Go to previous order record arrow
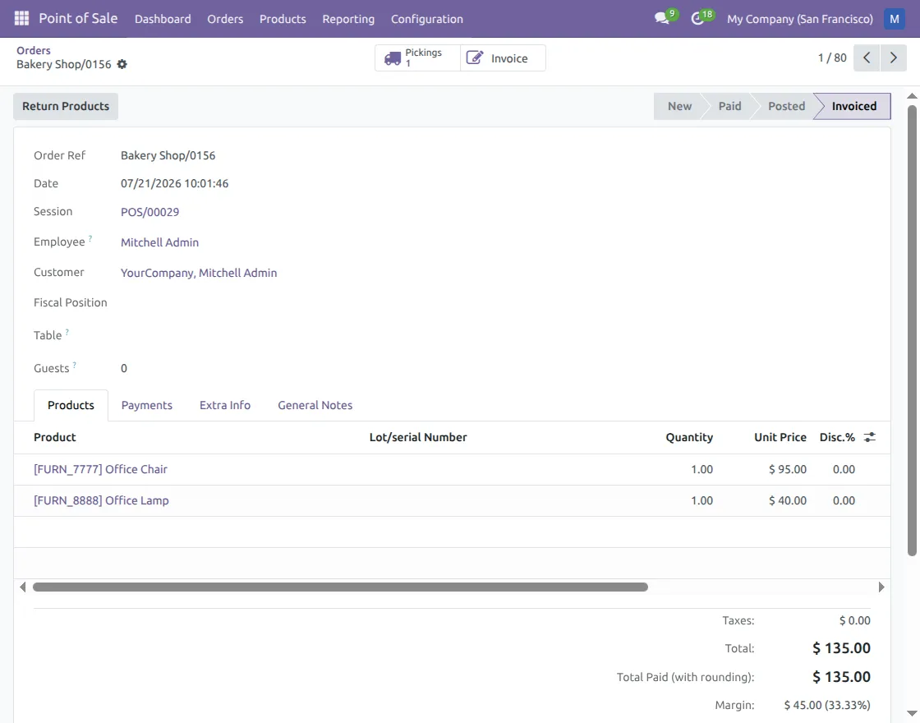Image resolution: width=920 pixels, height=723 pixels. [867, 58]
